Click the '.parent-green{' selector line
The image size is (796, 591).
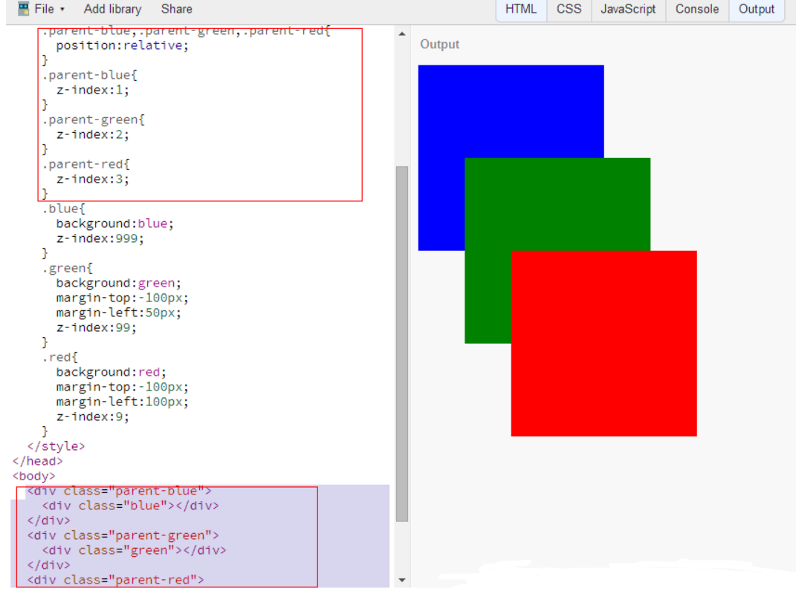(x=94, y=120)
